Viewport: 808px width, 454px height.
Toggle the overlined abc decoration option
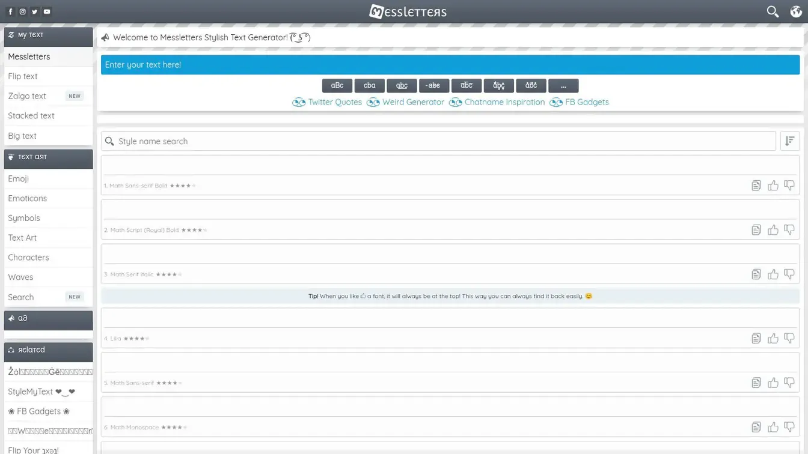[x=467, y=86]
